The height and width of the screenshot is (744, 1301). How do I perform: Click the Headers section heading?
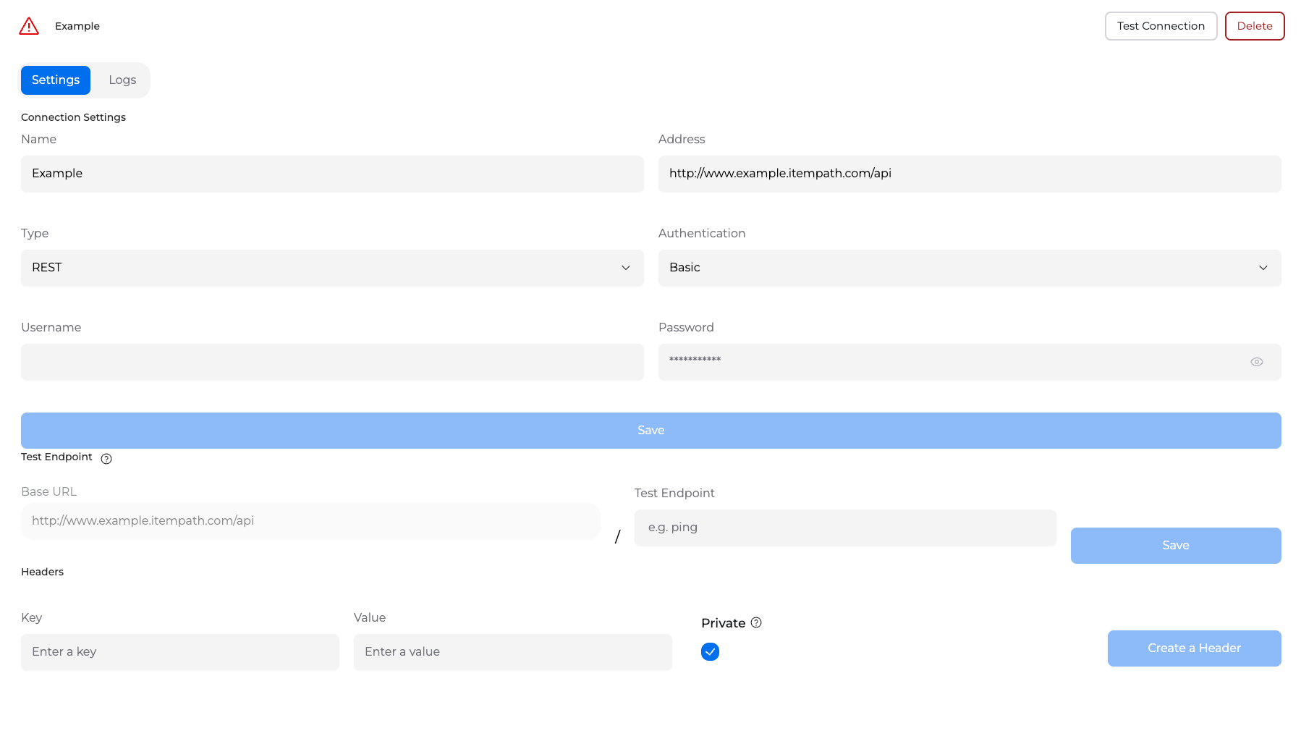42,572
